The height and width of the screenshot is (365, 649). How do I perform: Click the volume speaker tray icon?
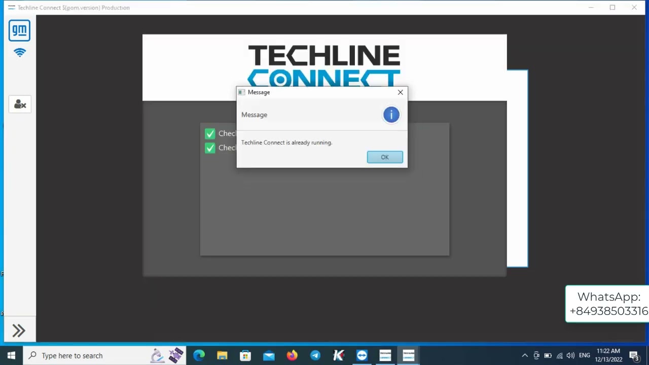pos(571,356)
